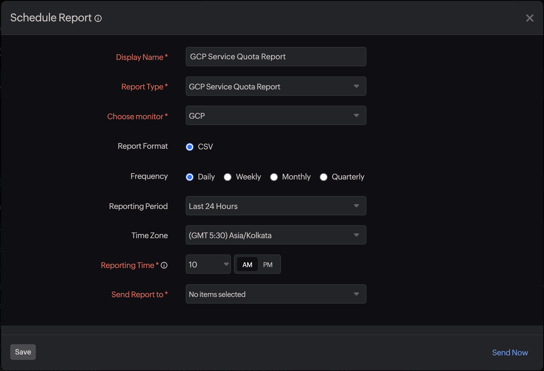Click the Reporting Time info icon
Screen dimensions: 544x371
point(164,265)
